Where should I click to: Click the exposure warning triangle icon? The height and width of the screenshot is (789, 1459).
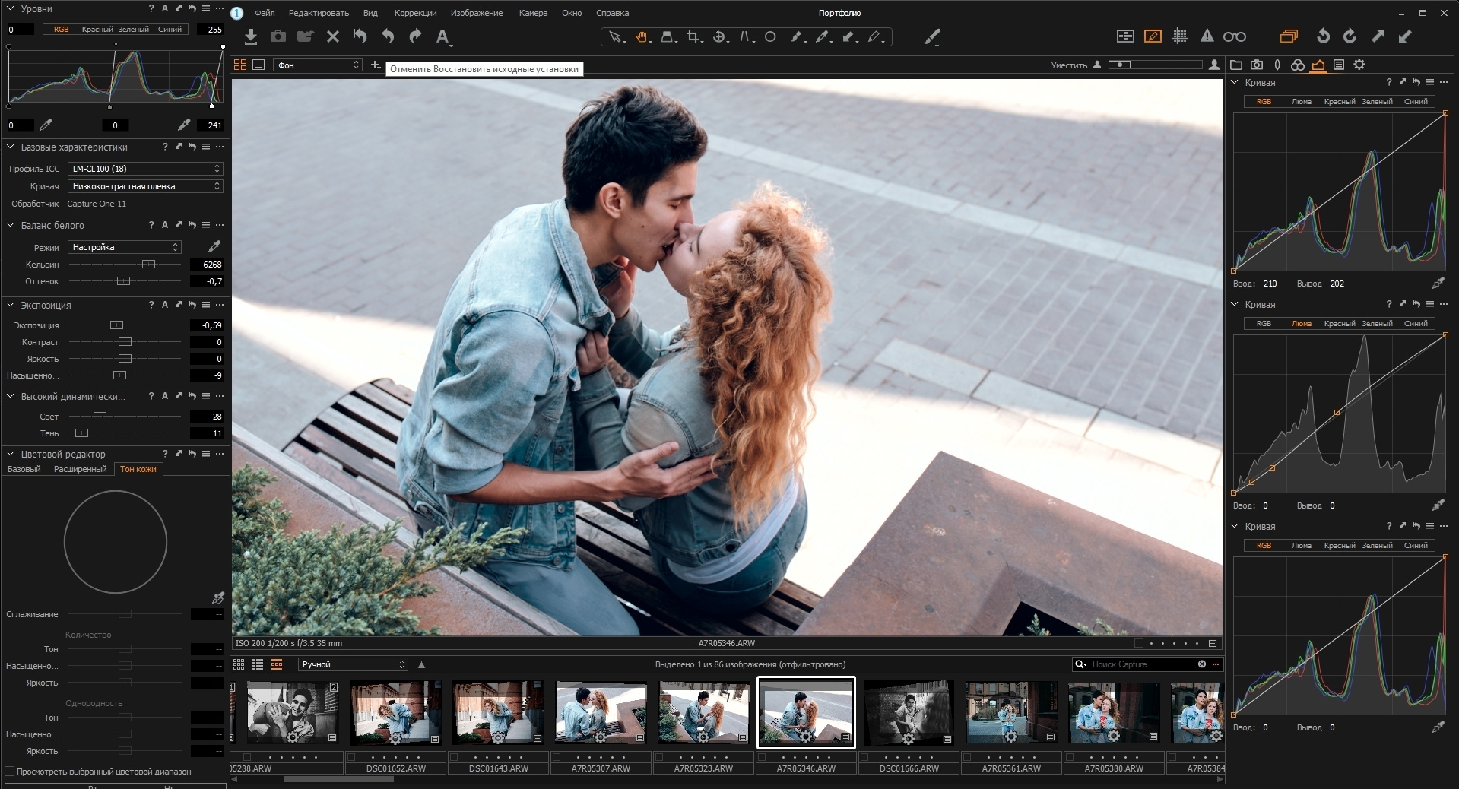pos(1207,36)
